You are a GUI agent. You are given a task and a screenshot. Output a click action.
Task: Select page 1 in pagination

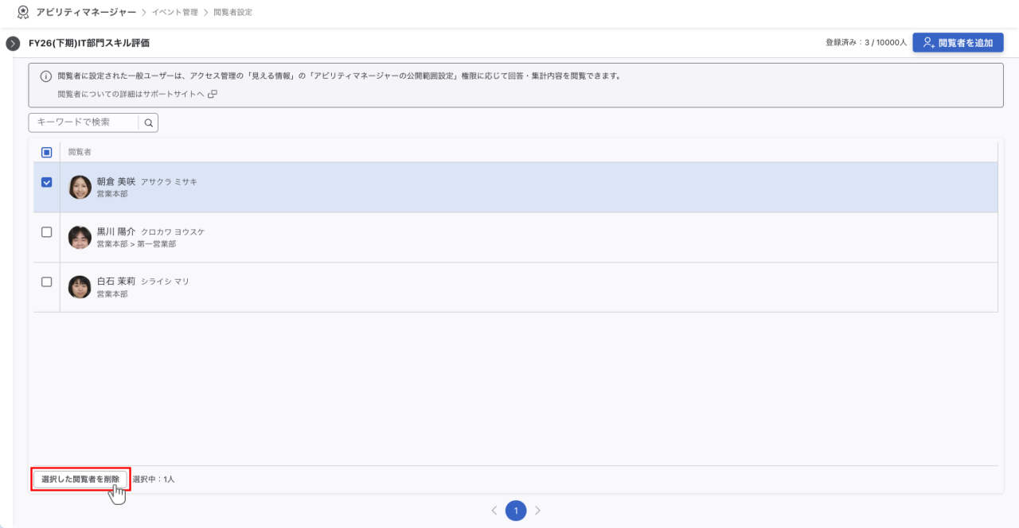(x=516, y=511)
